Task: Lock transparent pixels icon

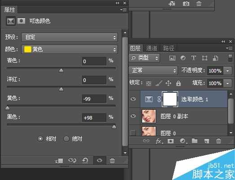Action: point(148,83)
